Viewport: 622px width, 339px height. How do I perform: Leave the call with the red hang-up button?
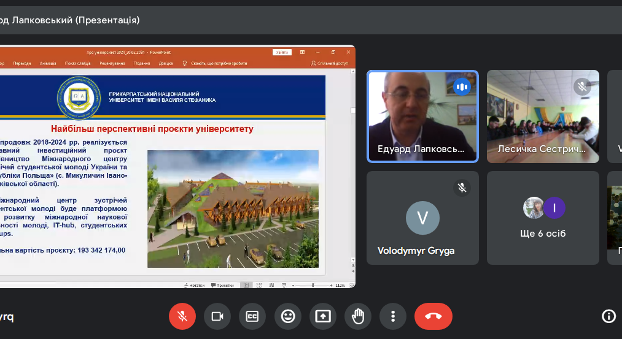pos(433,316)
